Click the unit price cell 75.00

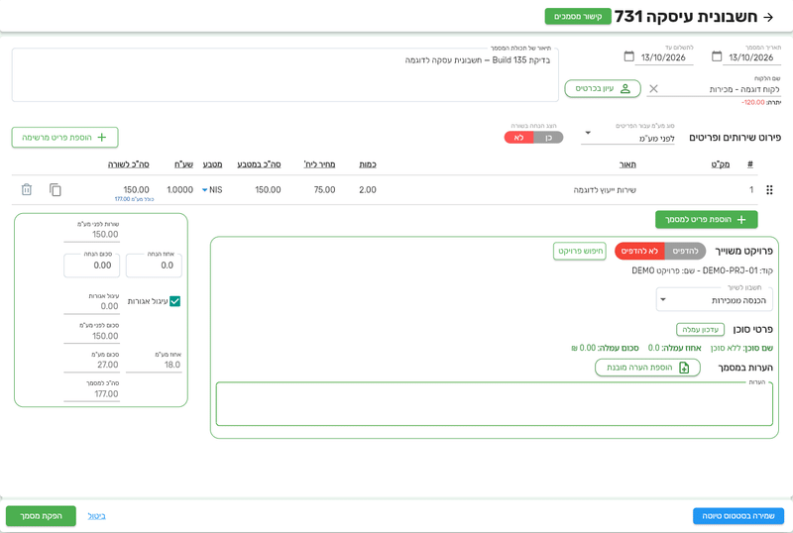click(324, 190)
